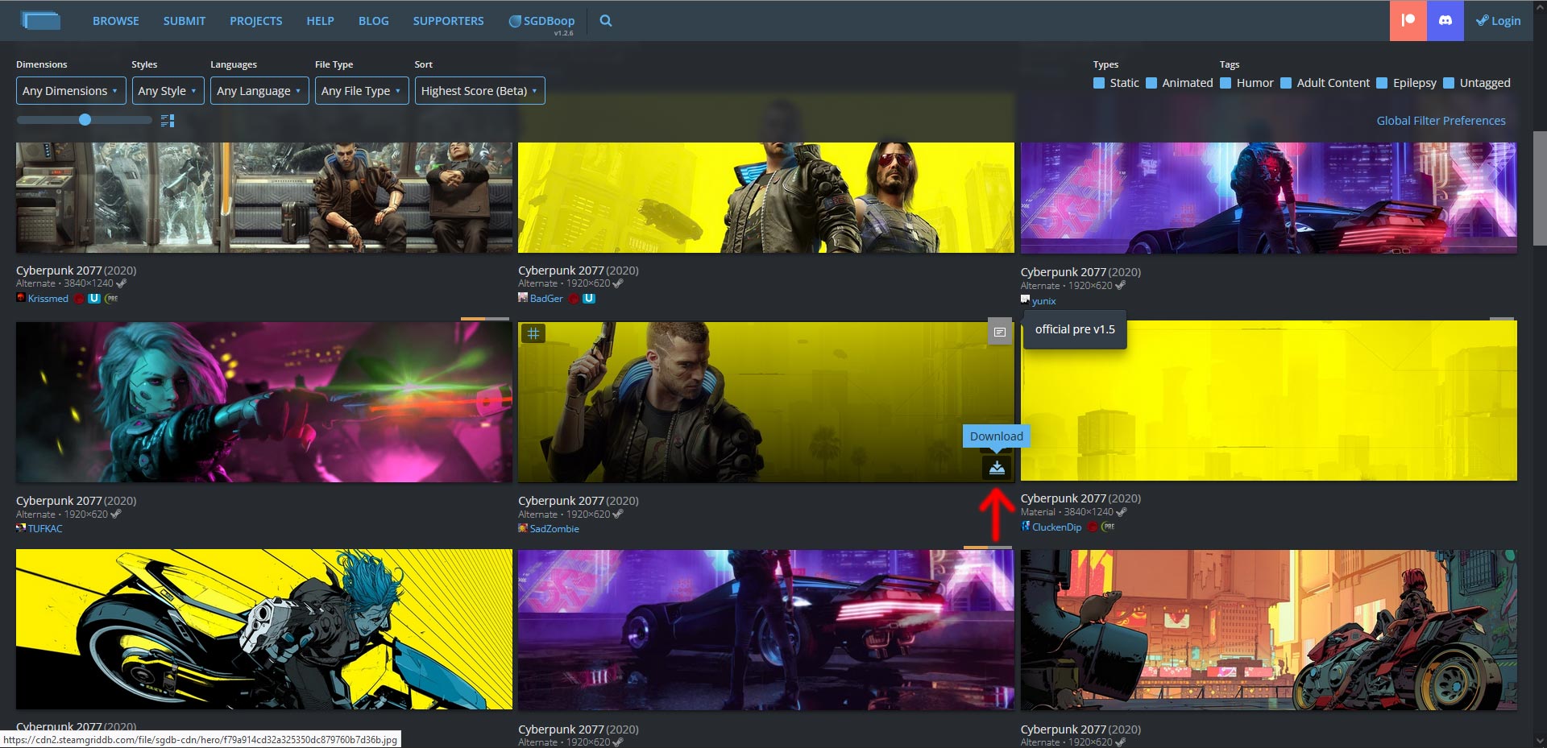
Task: Click the Login button
Action: tap(1499, 21)
